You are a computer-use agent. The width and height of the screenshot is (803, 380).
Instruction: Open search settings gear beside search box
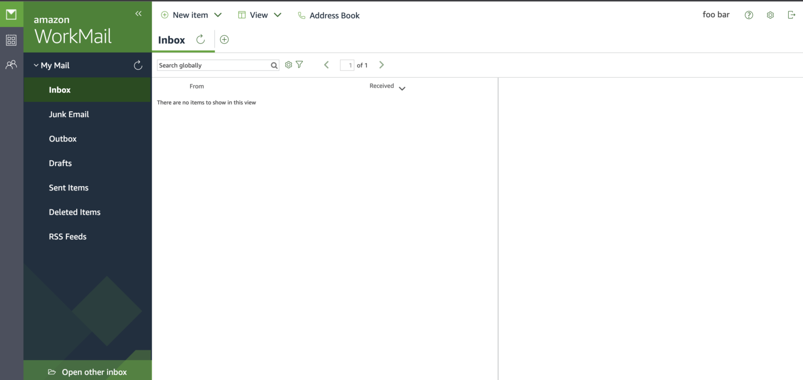pos(288,64)
